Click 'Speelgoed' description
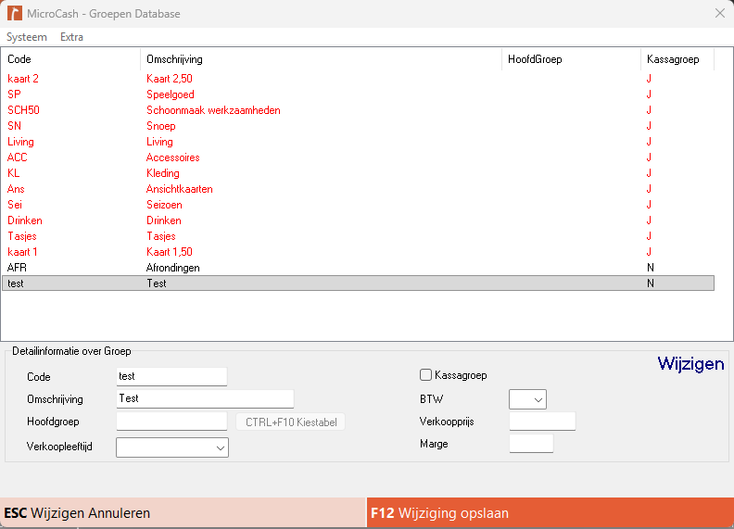This screenshot has width=734, height=529. (x=170, y=94)
